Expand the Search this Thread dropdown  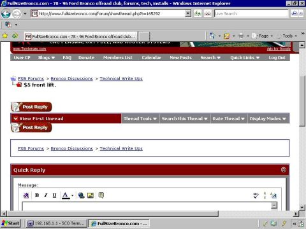185,119
